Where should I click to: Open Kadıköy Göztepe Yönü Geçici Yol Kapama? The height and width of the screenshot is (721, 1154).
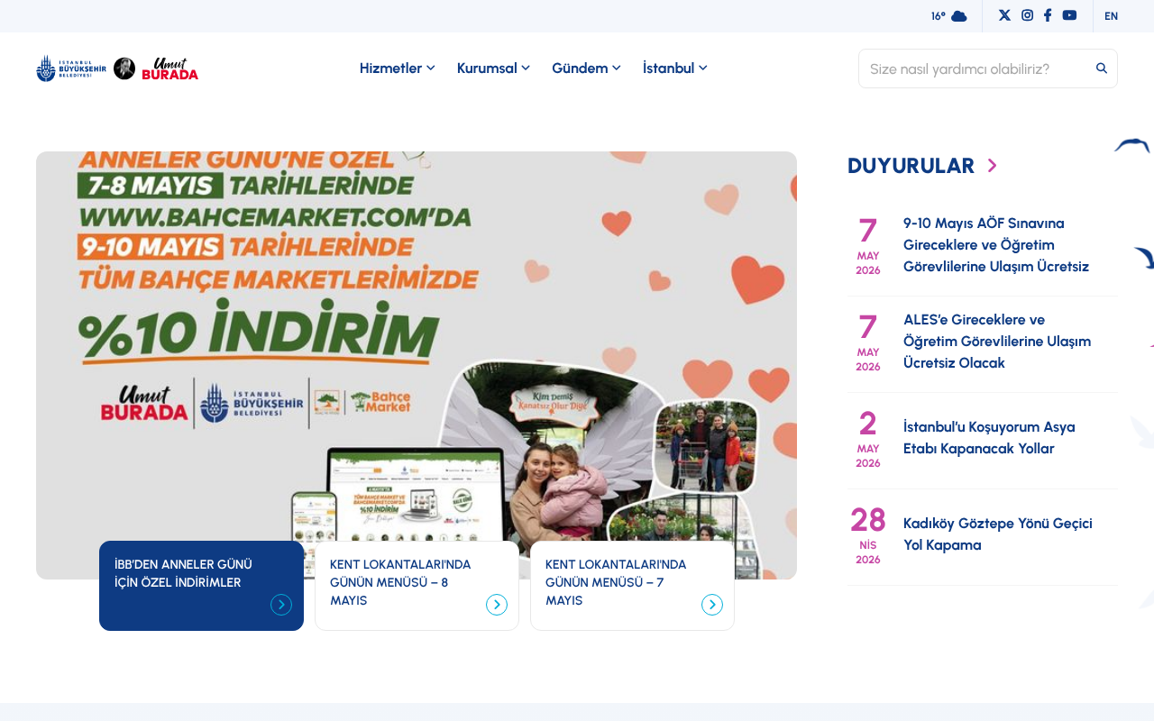pyautogui.click(x=998, y=534)
